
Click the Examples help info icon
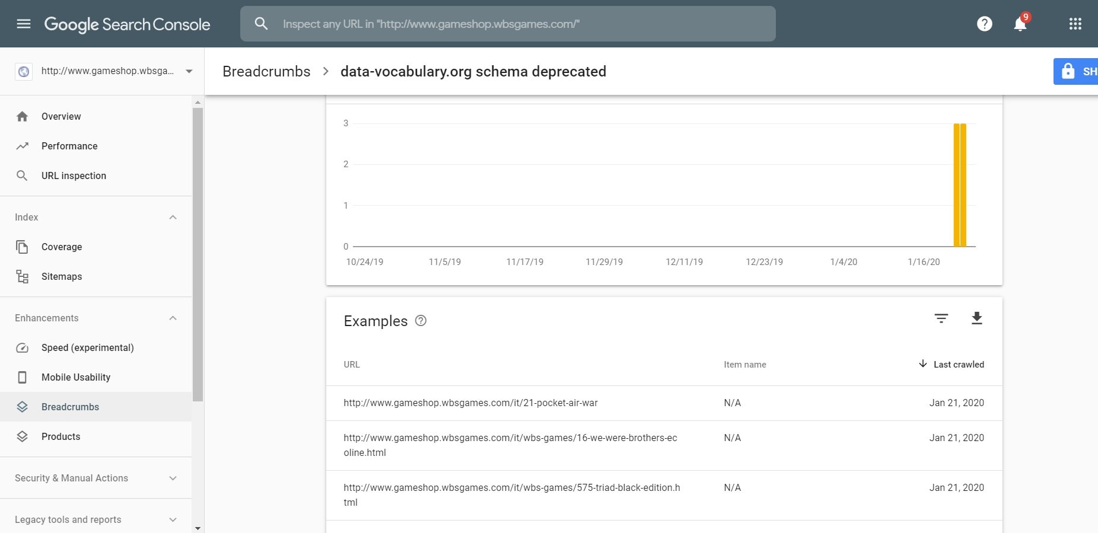pyautogui.click(x=421, y=321)
